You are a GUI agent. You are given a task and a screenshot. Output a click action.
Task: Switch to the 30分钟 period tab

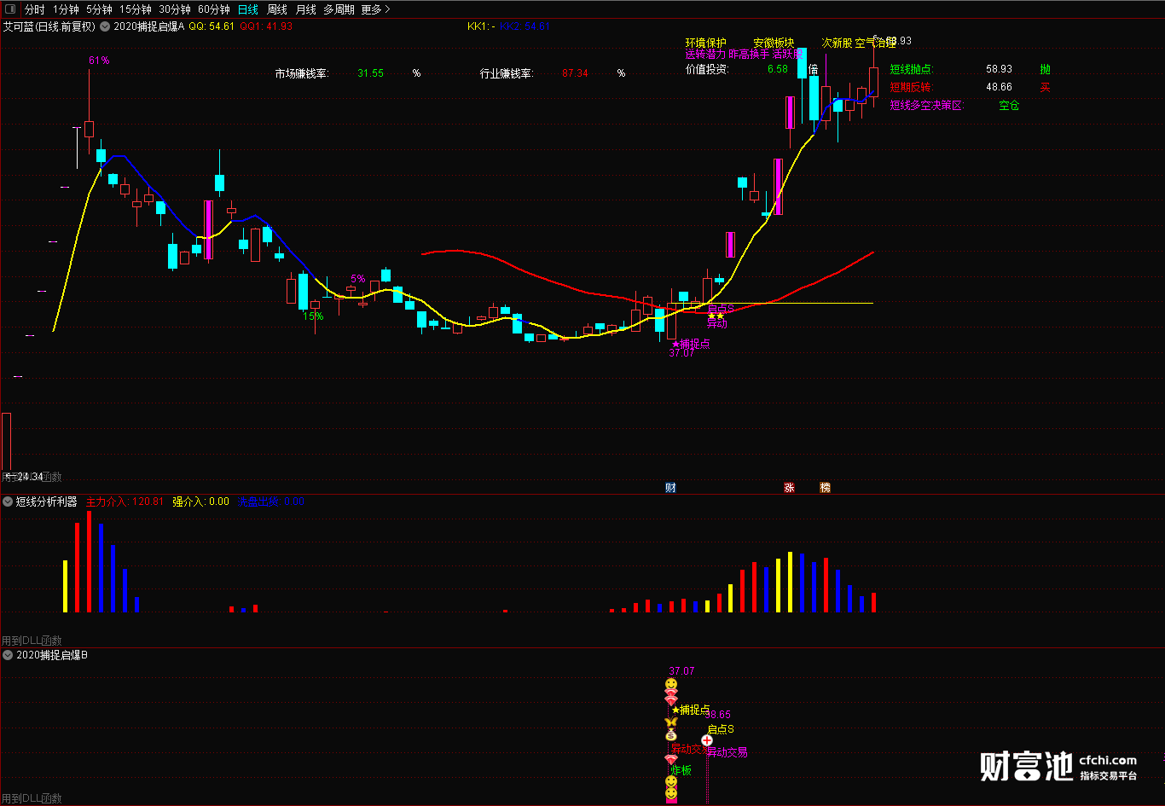point(175,9)
